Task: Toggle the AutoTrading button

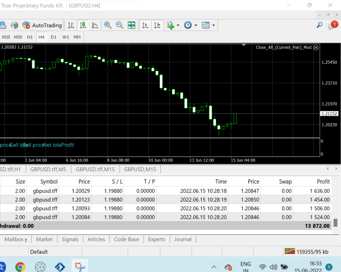Action: click(42, 25)
